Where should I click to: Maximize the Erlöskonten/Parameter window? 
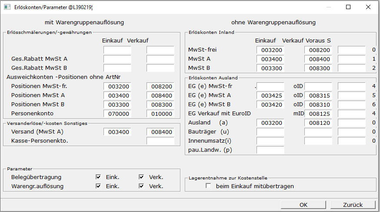pos(348,7)
